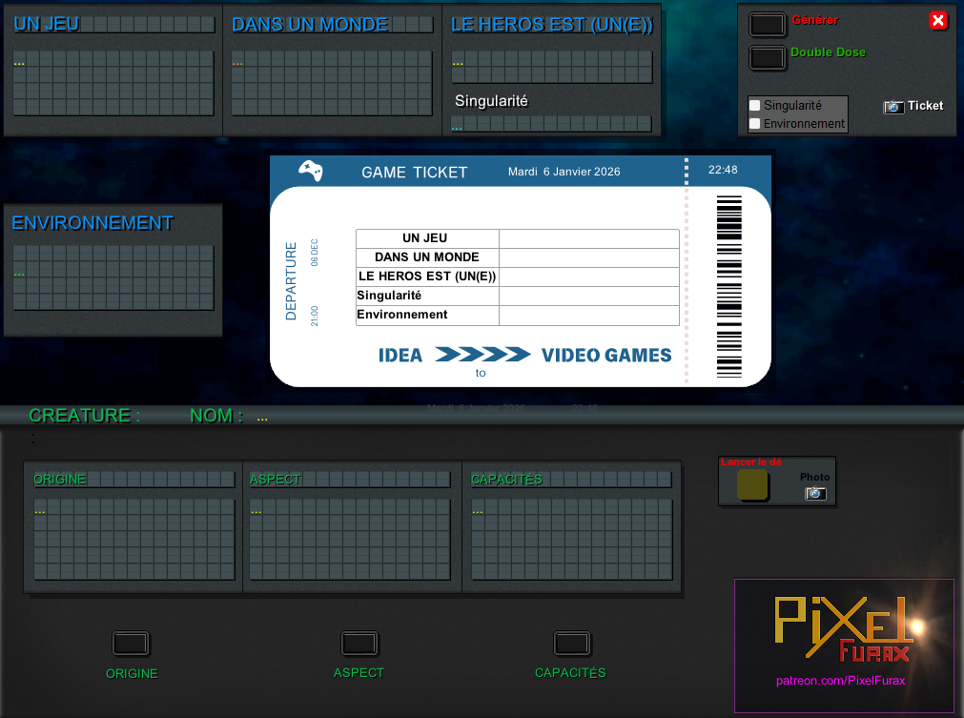Image resolution: width=964 pixels, height=718 pixels.
Task: Click the black ASPECT button
Action: click(359, 644)
